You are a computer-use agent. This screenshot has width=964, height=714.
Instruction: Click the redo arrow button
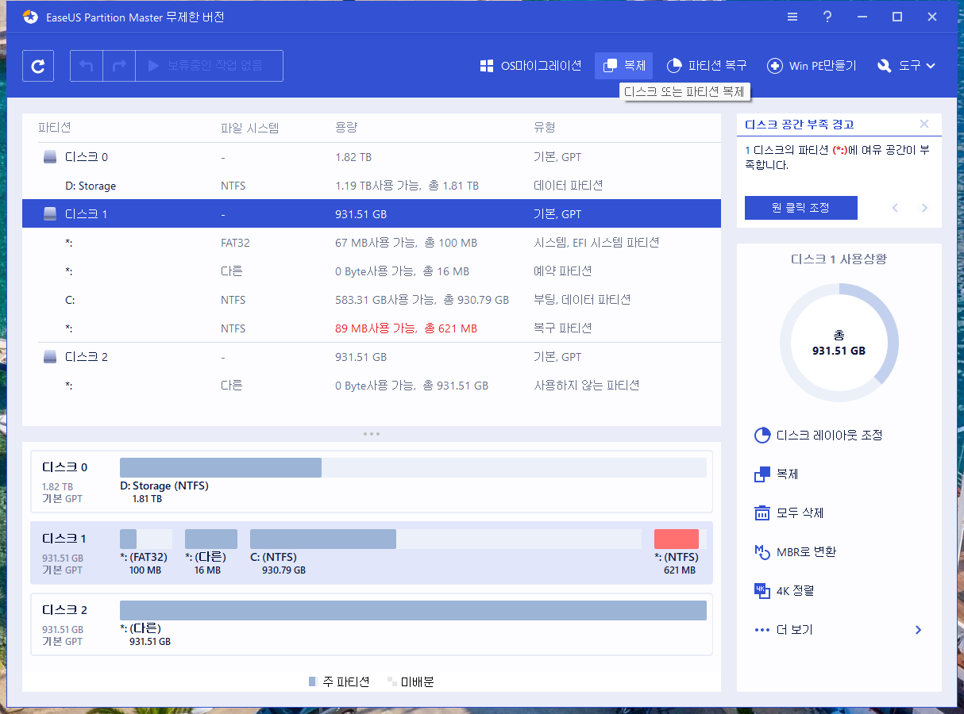(x=119, y=66)
